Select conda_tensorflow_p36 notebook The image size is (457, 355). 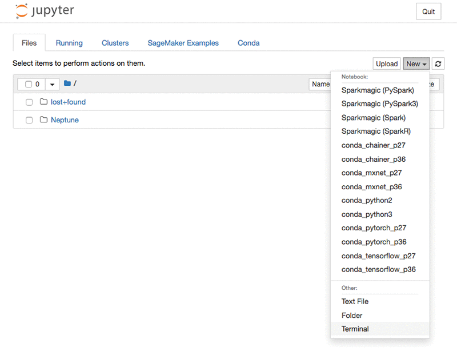380,269
